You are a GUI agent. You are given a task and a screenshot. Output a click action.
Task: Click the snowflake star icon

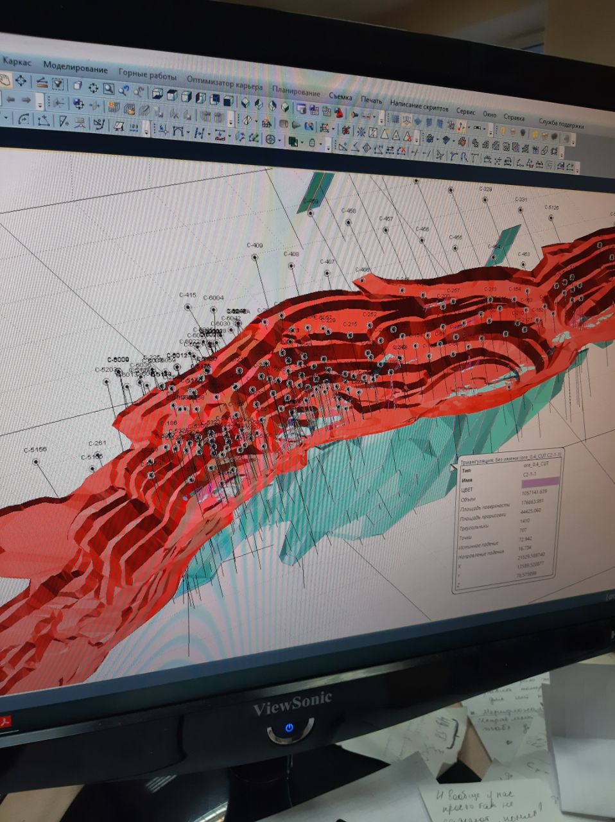pyautogui.click(x=361, y=132)
